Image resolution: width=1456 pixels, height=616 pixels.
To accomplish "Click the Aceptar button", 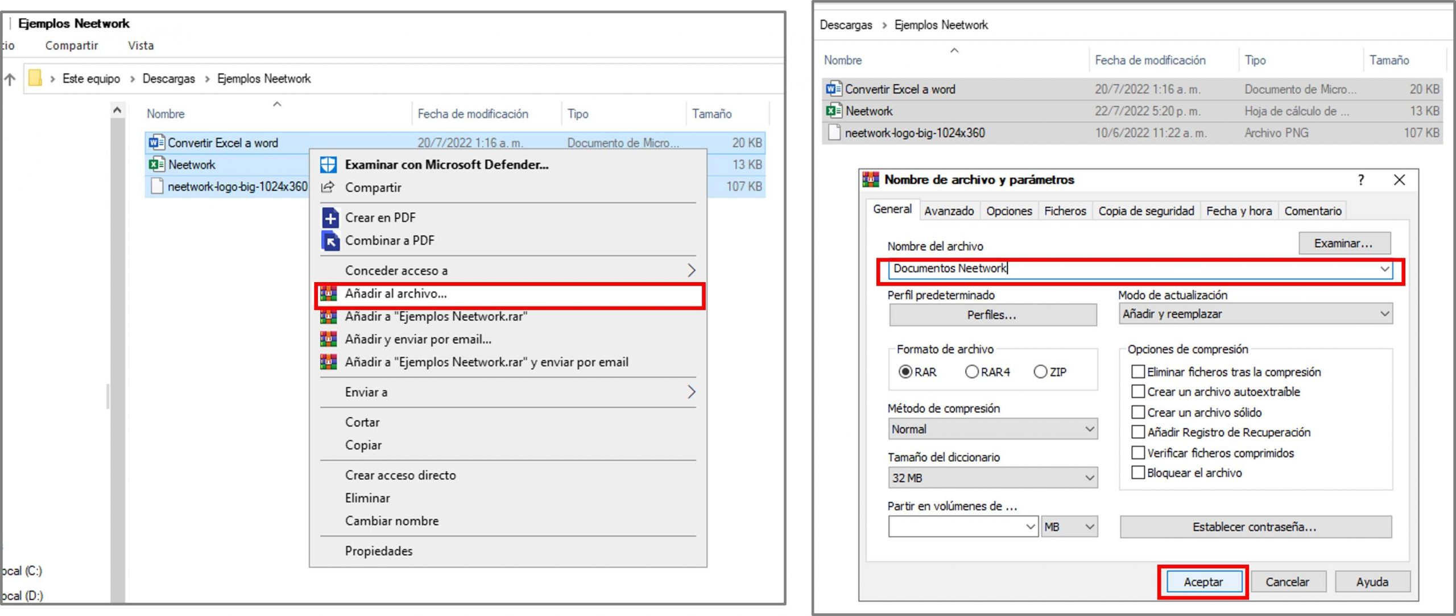I will tap(1203, 581).
